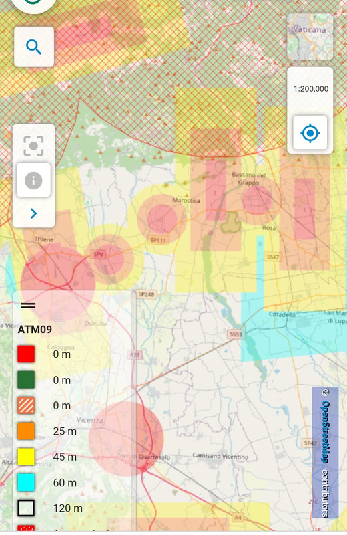Select the 1:200,000 scale value

pos(311,89)
